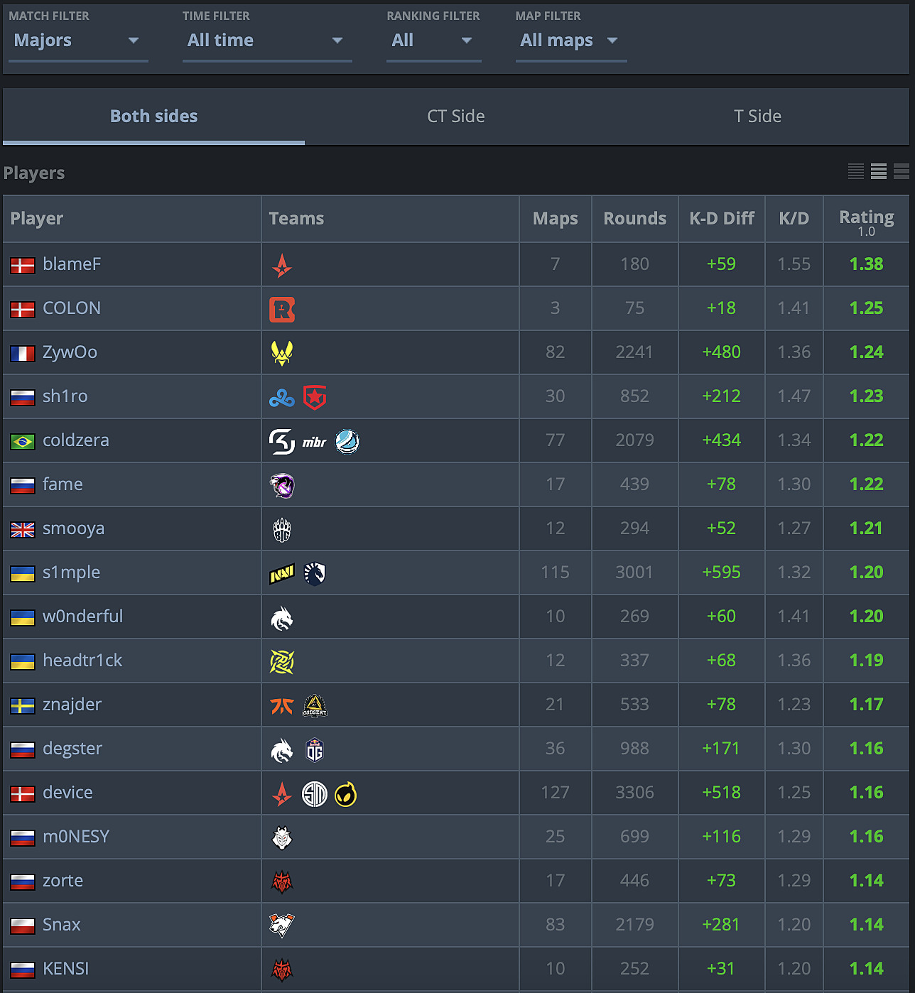Open the fnatic logo in znajder's row

point(282,704)
